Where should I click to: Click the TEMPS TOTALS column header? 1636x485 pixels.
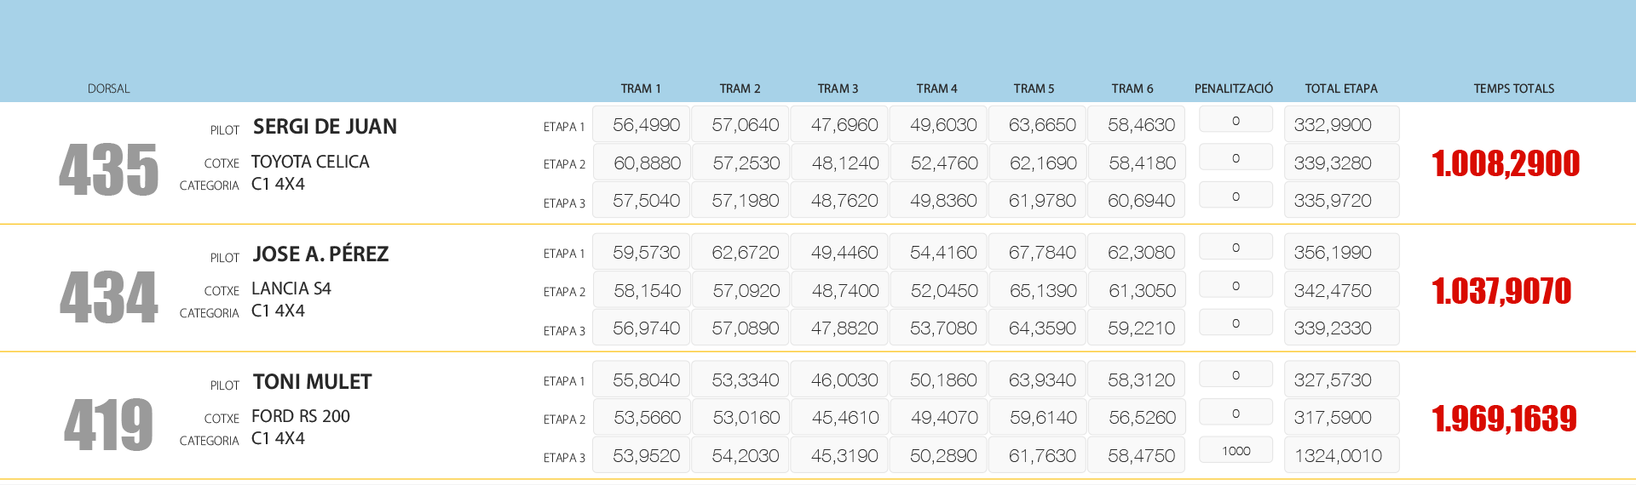tap(1513, 88)
